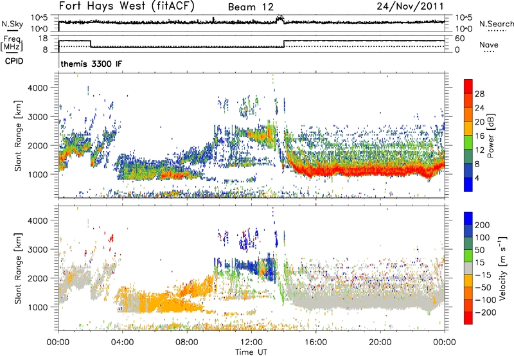Click the "Velocity [m s-1]" color bar title

(x=502, y=268)
